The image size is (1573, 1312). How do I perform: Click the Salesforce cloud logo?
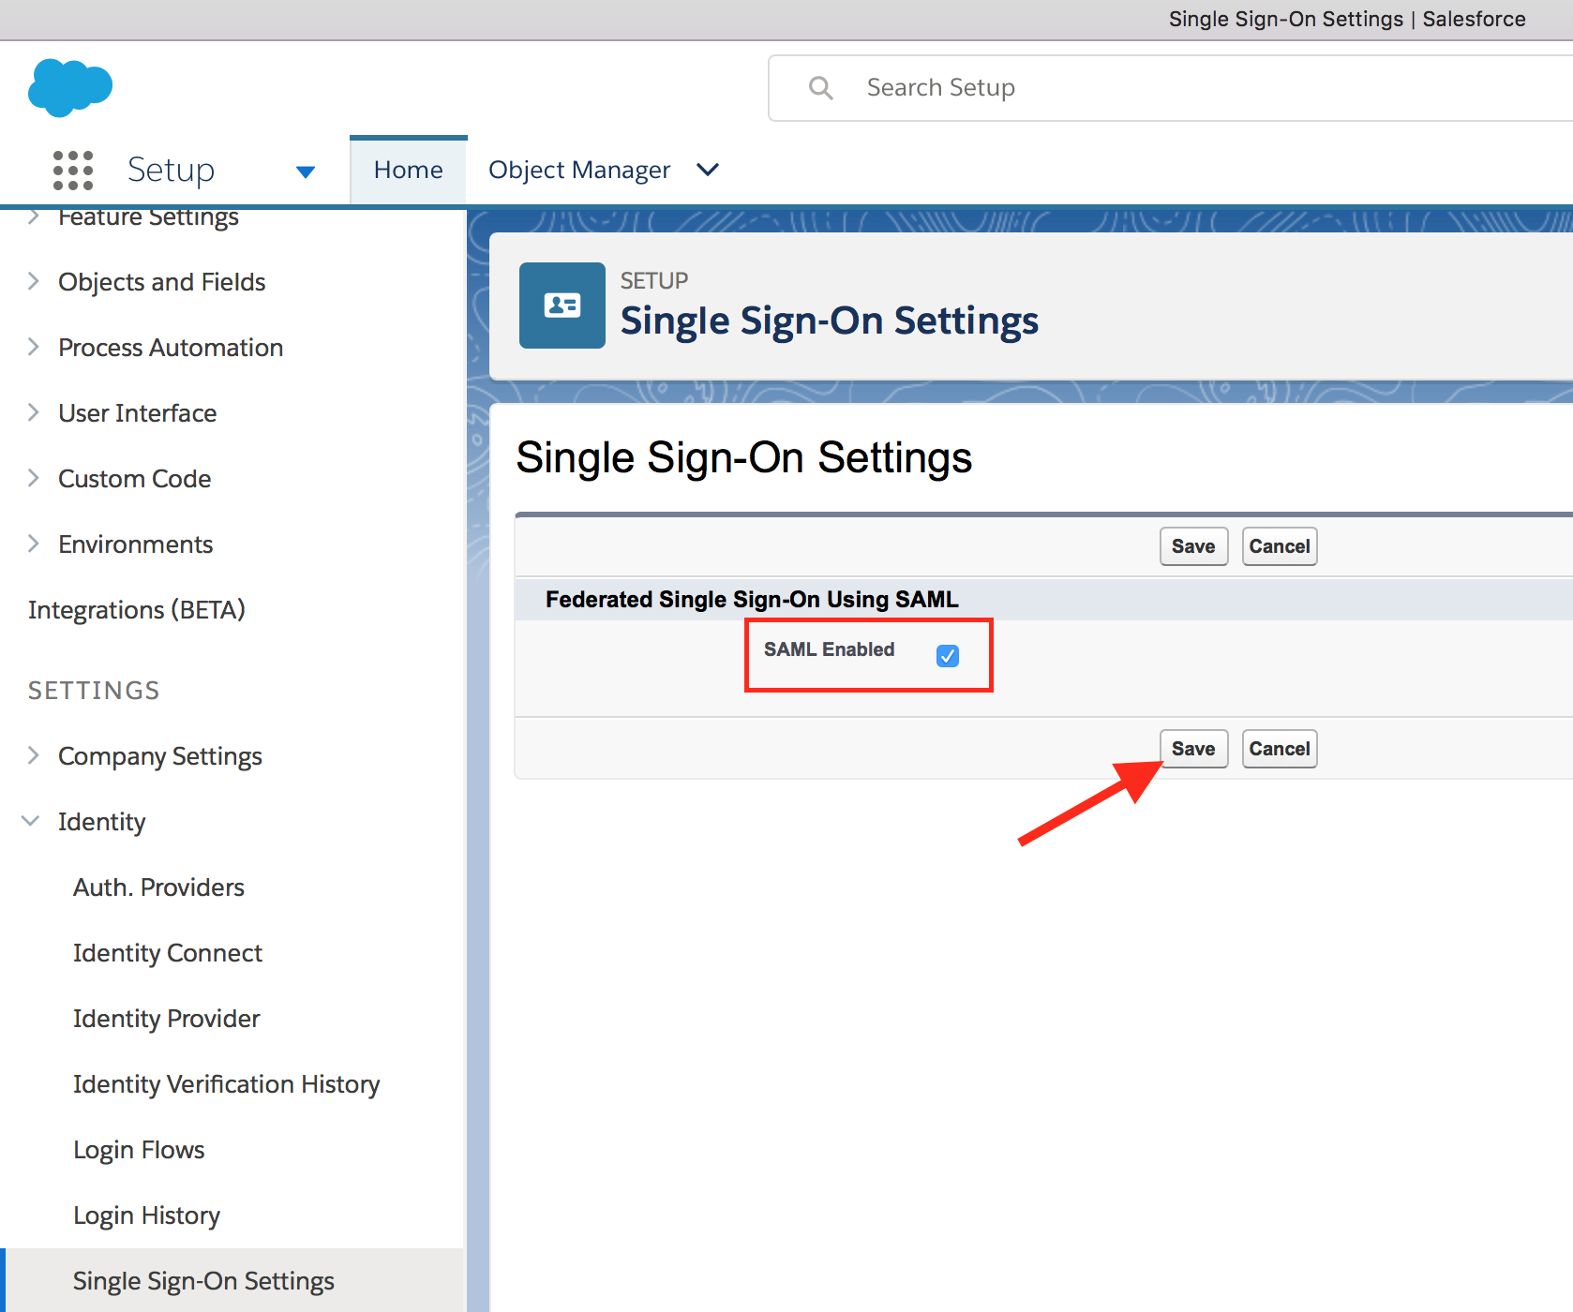click(x=70, y=87)
